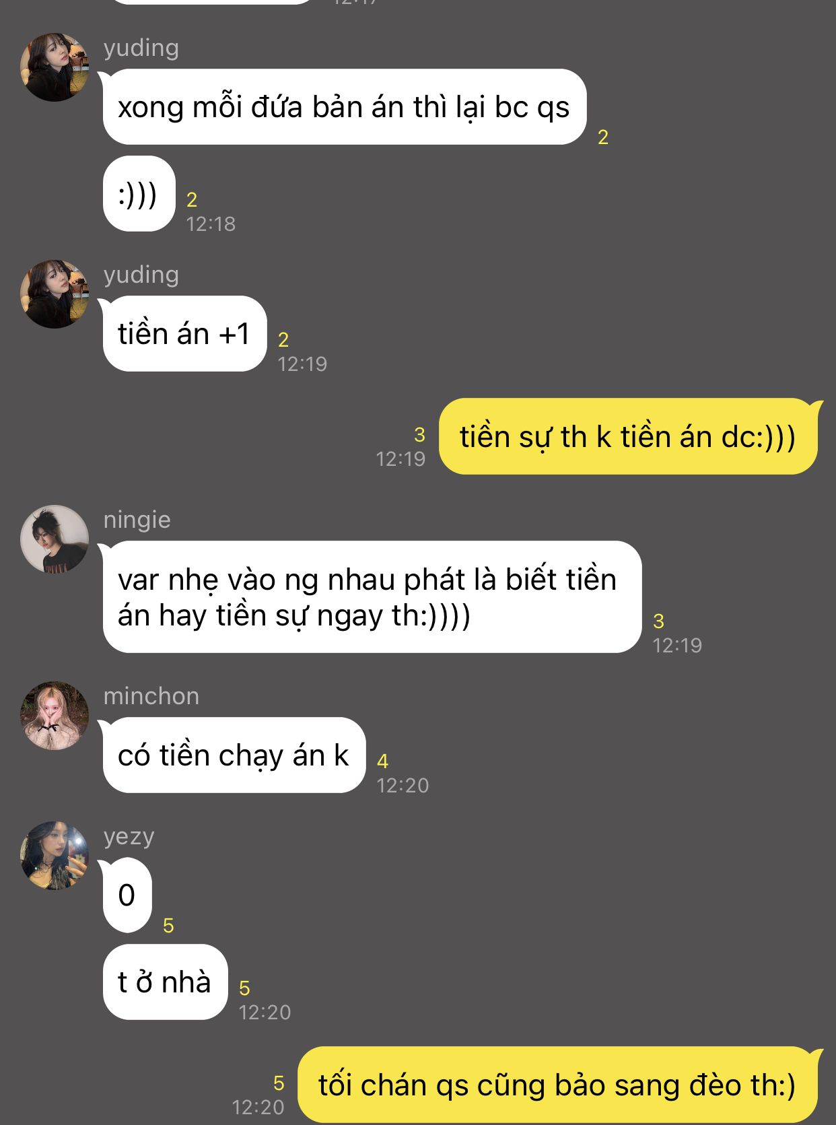Tap the 12:18 timestamp below ':)))'
The height and width of the screenshot is (1125, 836).
pyautogui.click(x=211, y=224)
